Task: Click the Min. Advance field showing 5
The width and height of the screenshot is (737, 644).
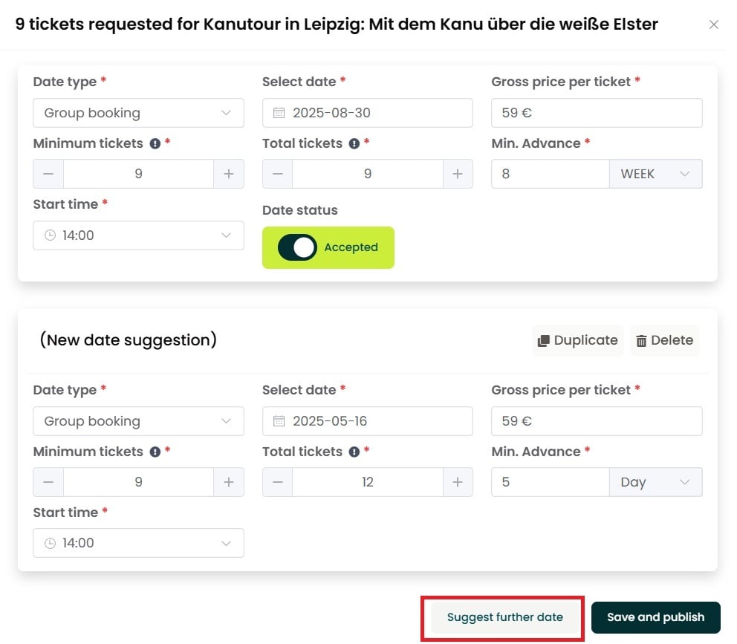Action: pyautogui.click(x=551, y=482)
